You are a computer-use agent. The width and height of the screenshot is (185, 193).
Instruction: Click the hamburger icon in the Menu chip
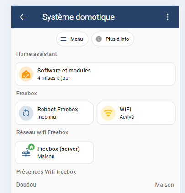[x=63, y=39]
